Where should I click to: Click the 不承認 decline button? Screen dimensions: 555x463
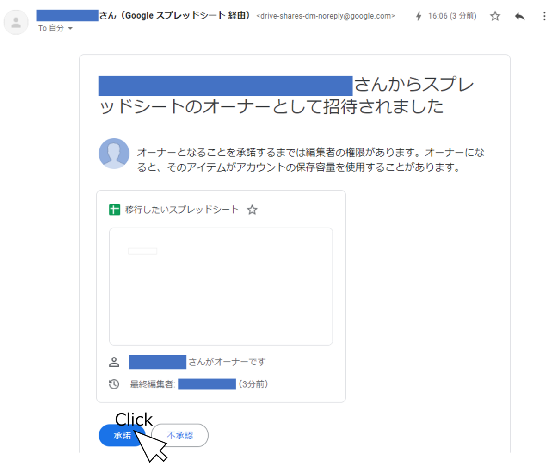[180, 435]
